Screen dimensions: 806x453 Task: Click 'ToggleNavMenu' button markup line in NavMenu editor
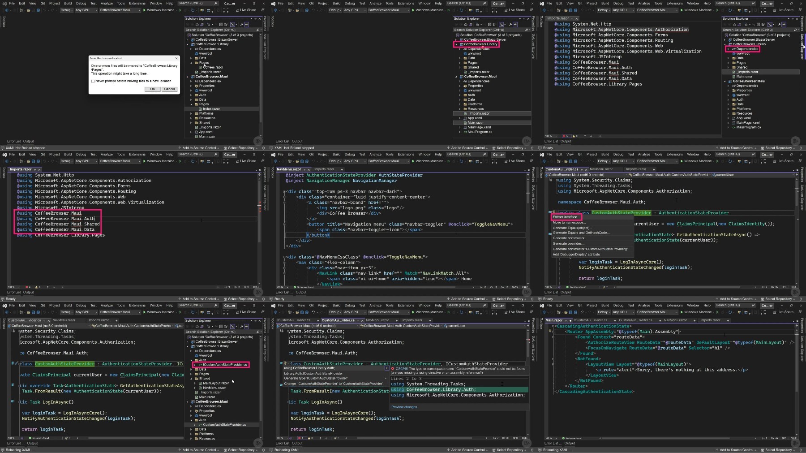tap(409, 224)
